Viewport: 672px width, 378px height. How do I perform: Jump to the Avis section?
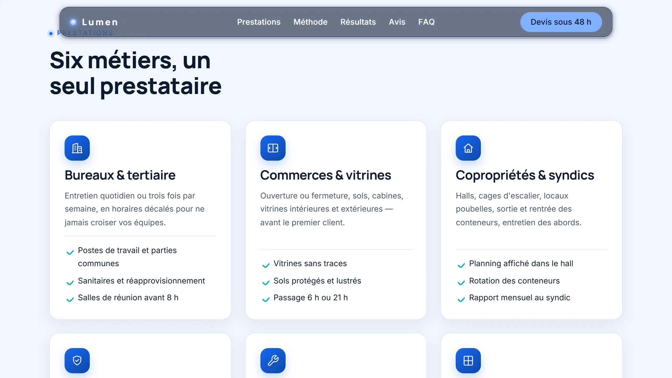click(397, 22)
